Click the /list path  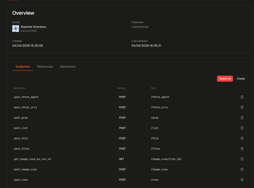pos(155,128)
